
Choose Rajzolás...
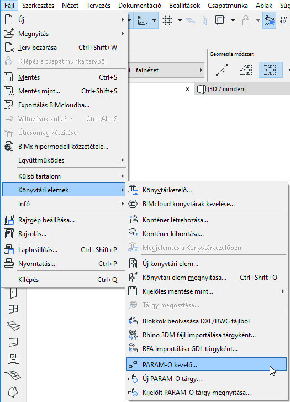[64, 233]
